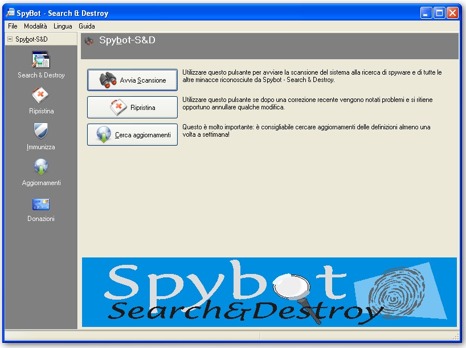Click description text about 'correzione recente'

(307, 104)
